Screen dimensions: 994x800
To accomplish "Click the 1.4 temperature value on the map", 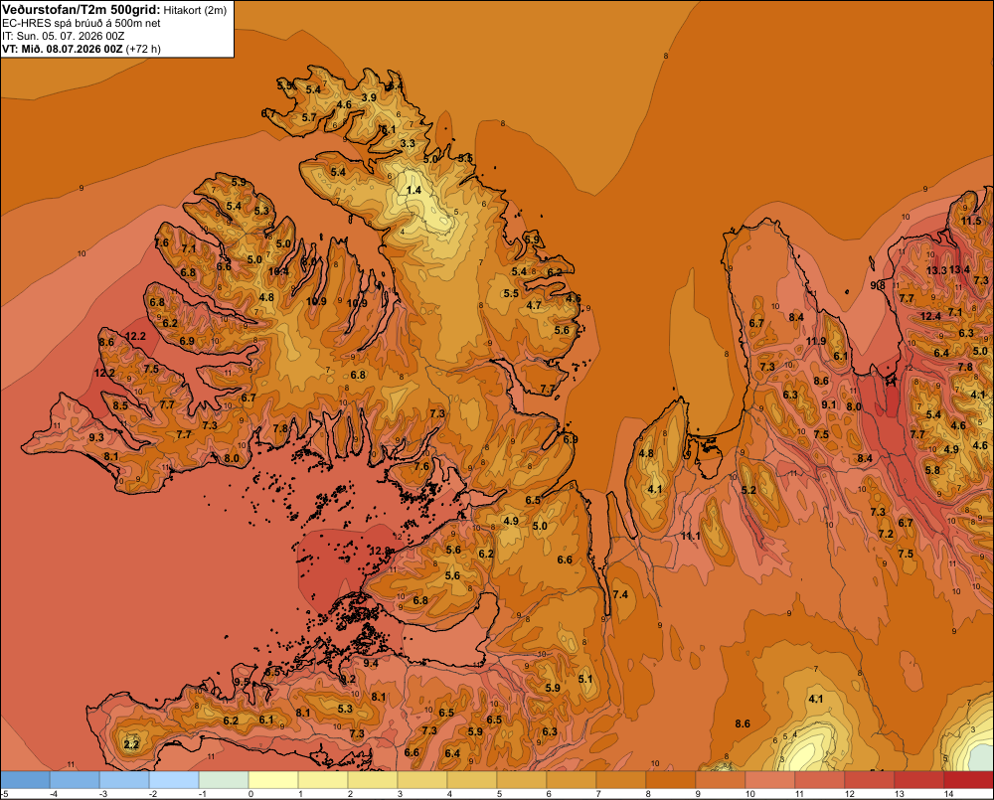I will [414, 190].
